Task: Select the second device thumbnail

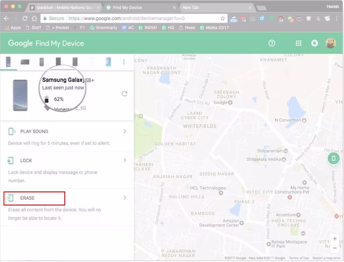Action: pyautogui.click(x=25, y=62)
